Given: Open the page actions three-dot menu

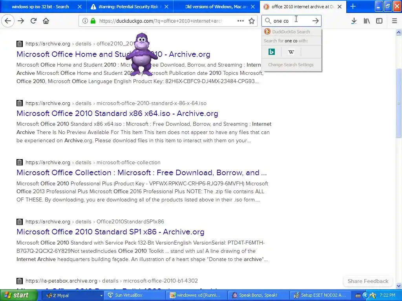Looking at the screenshot, I should click(x=241, y=21).
